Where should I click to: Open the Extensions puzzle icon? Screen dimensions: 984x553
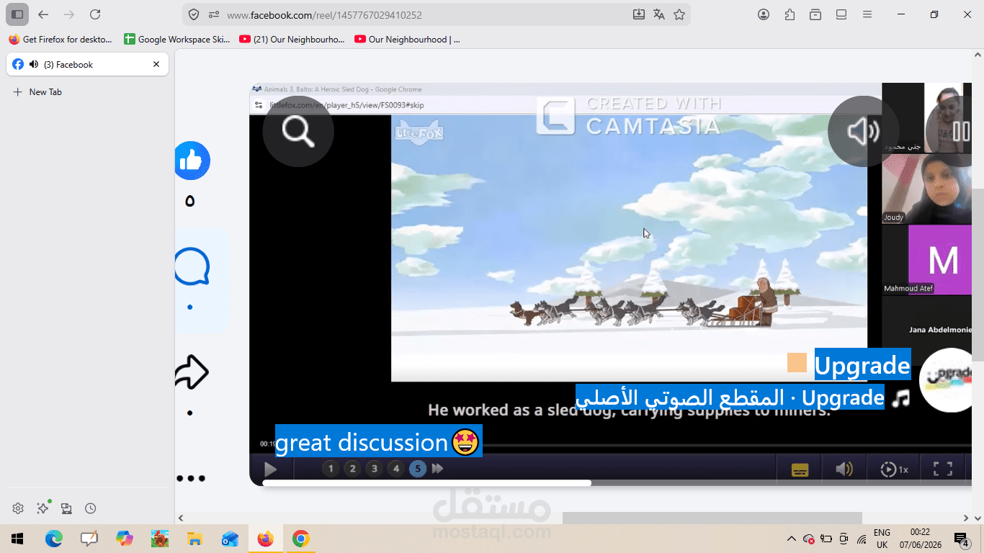click(x=790, y=14)
